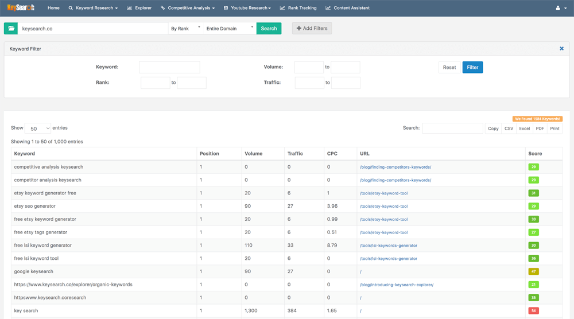Focus the Rank minimum field
The height and width of the screenshot is (319, 574).
coord(155,83)
